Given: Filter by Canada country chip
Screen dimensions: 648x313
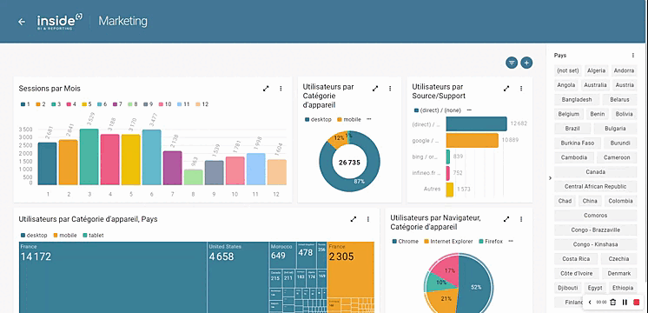Looking at the screenshot, I should [x=596, y=171].
